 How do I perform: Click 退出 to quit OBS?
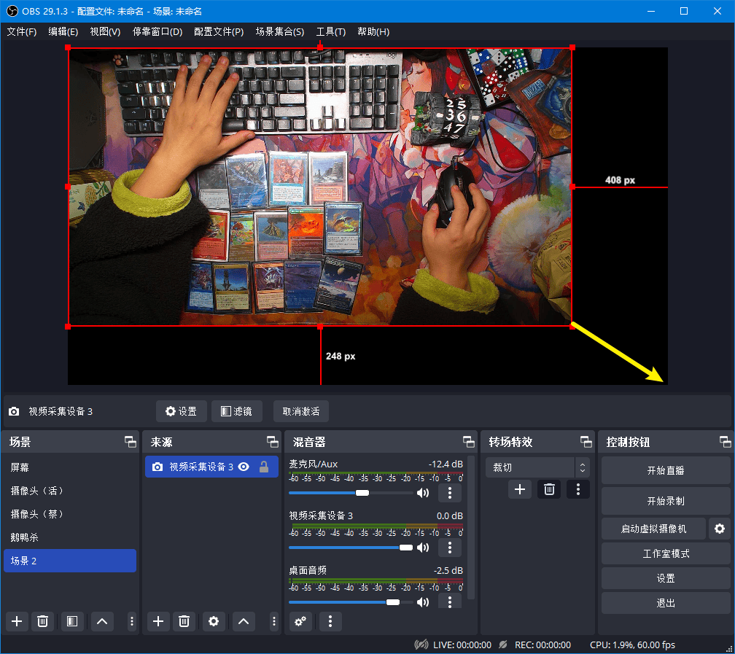click(x=666, y=603)
